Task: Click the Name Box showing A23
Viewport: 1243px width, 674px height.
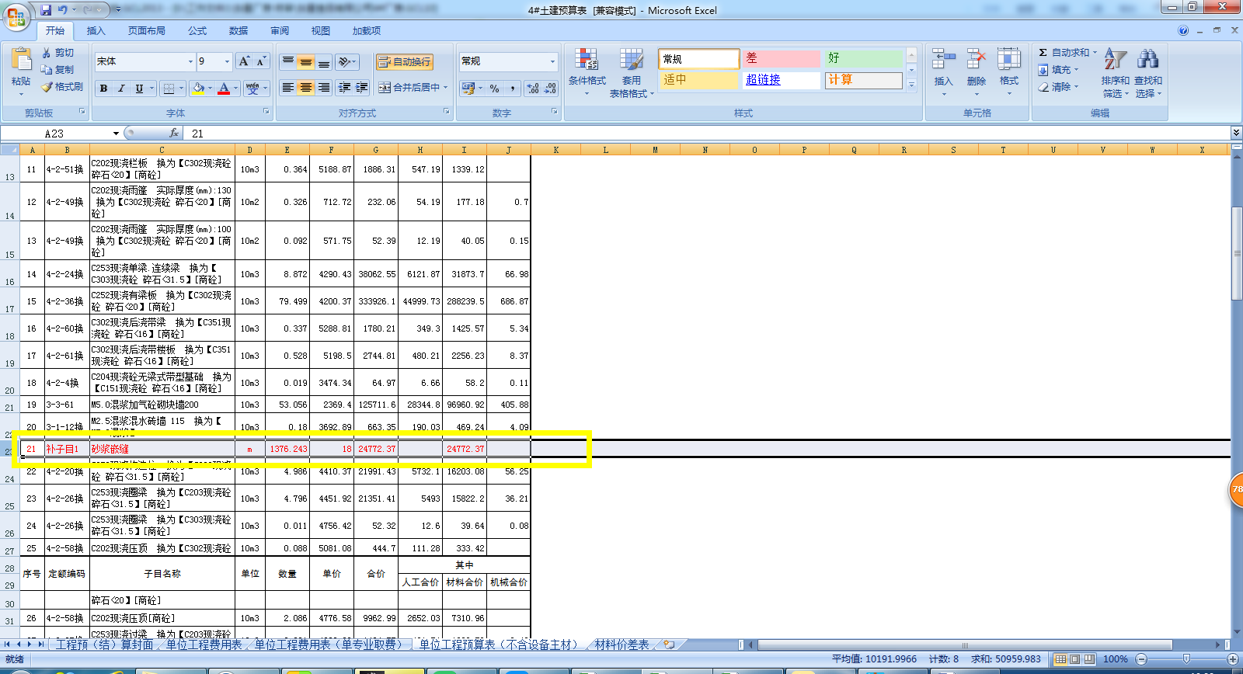Action: pyautogui.click(x=62, y=134)
